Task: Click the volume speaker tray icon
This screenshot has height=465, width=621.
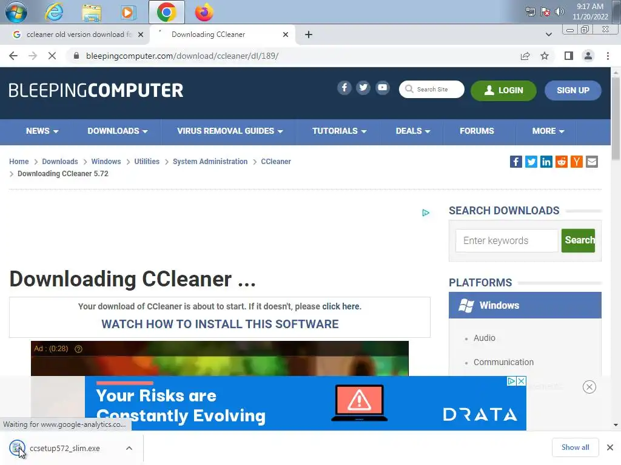Action: [560, 12]
